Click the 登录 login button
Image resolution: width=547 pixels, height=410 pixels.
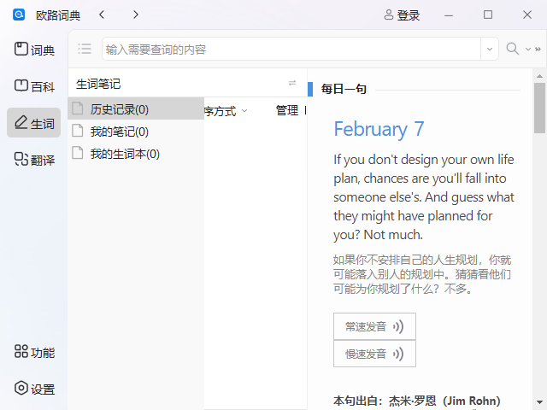(x=402, y=15)
